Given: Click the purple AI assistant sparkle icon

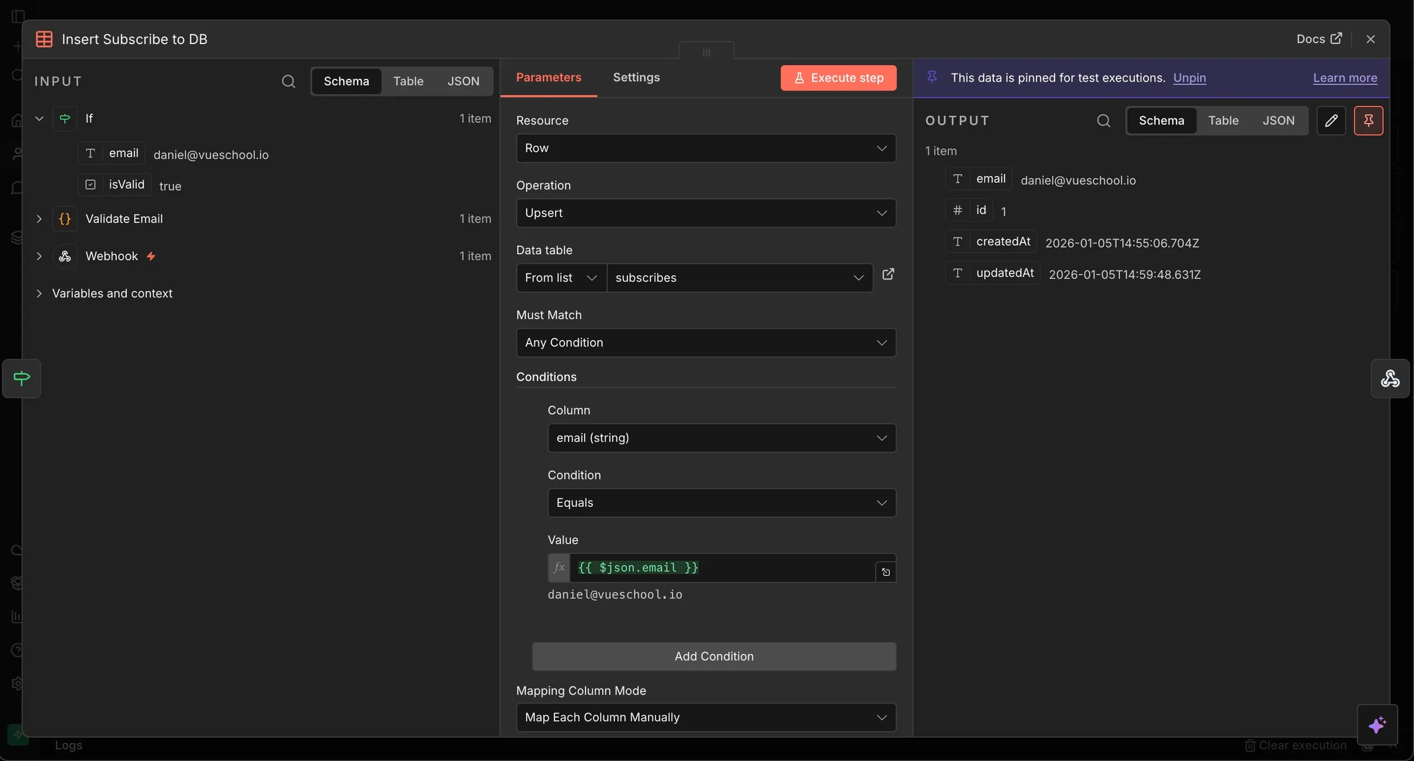Looking at the screenshot, I should [x=1377, y=725].
